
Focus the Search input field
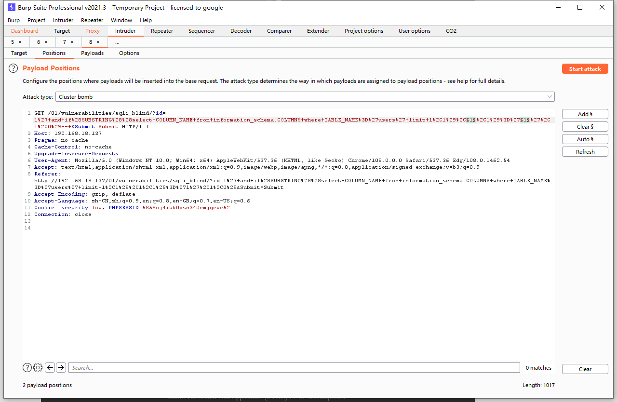[x=294, y=368]
